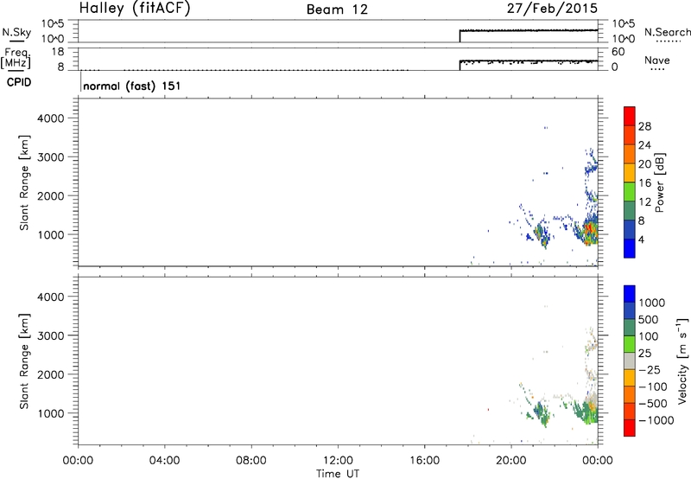
Task: Click the 'CPID' label
Action: coord(19,82)
